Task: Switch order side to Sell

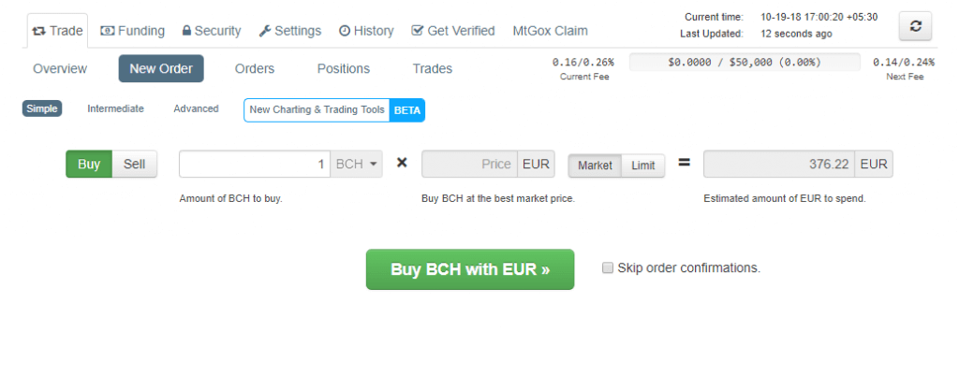Action: point(135,165)
